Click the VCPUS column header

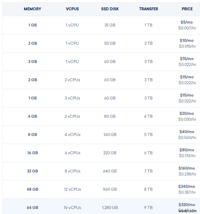[x=72, y=9]
